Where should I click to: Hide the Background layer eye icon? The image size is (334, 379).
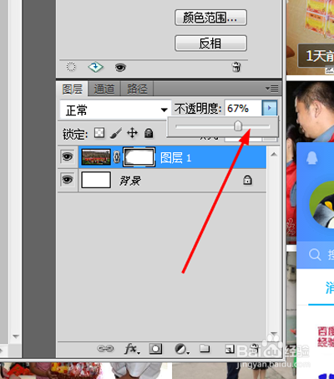point(68,180)
